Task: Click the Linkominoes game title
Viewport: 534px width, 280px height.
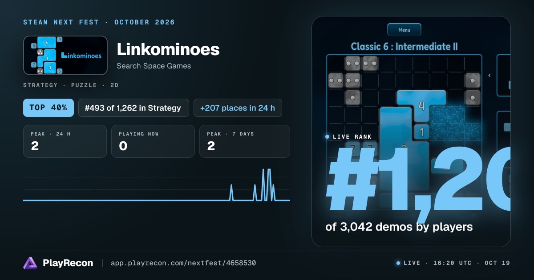Action: 168,49
